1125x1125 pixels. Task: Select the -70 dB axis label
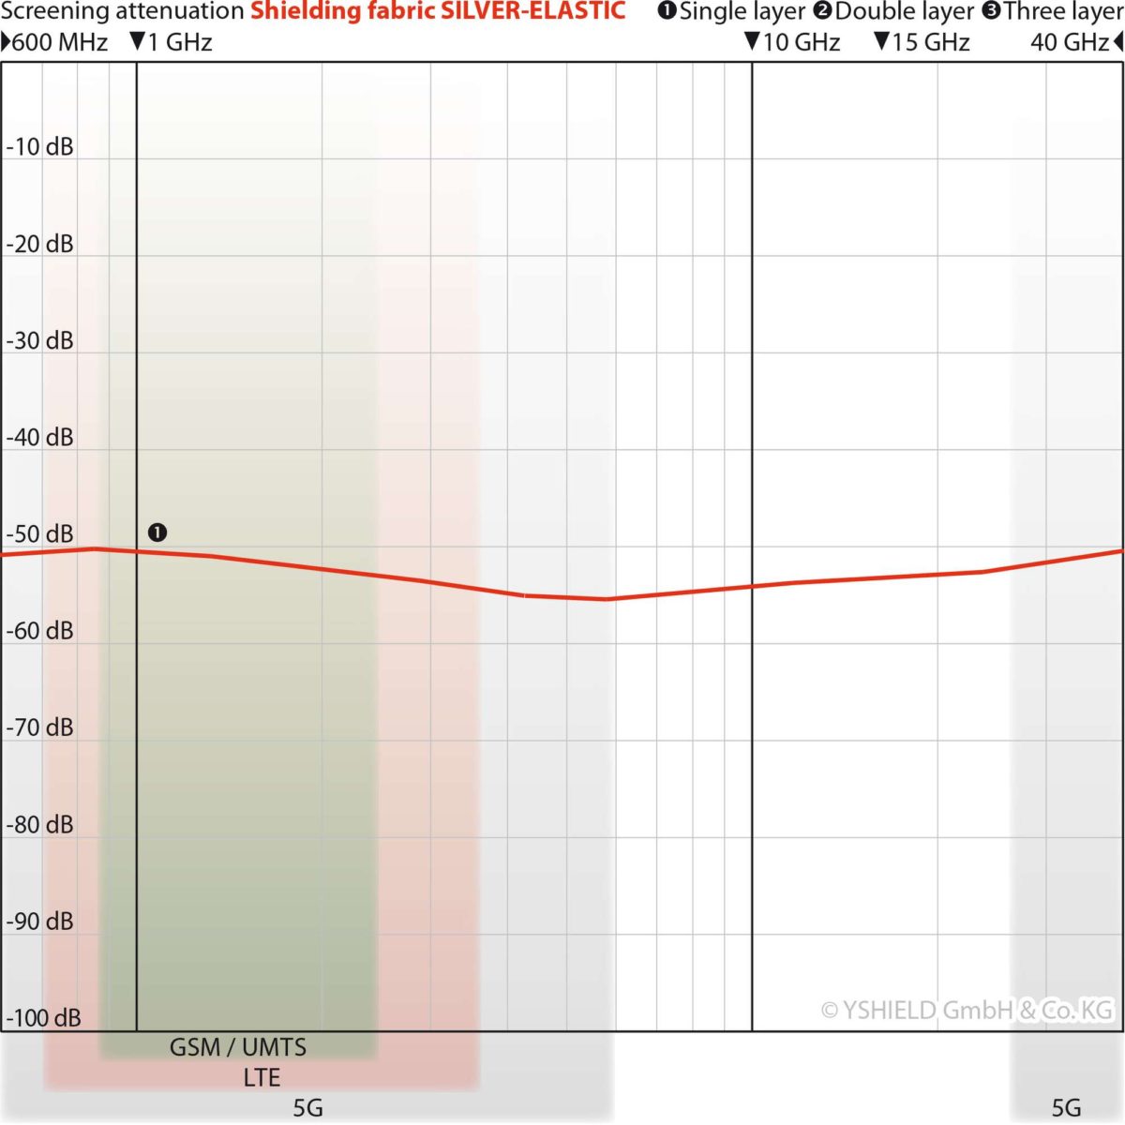39,728
